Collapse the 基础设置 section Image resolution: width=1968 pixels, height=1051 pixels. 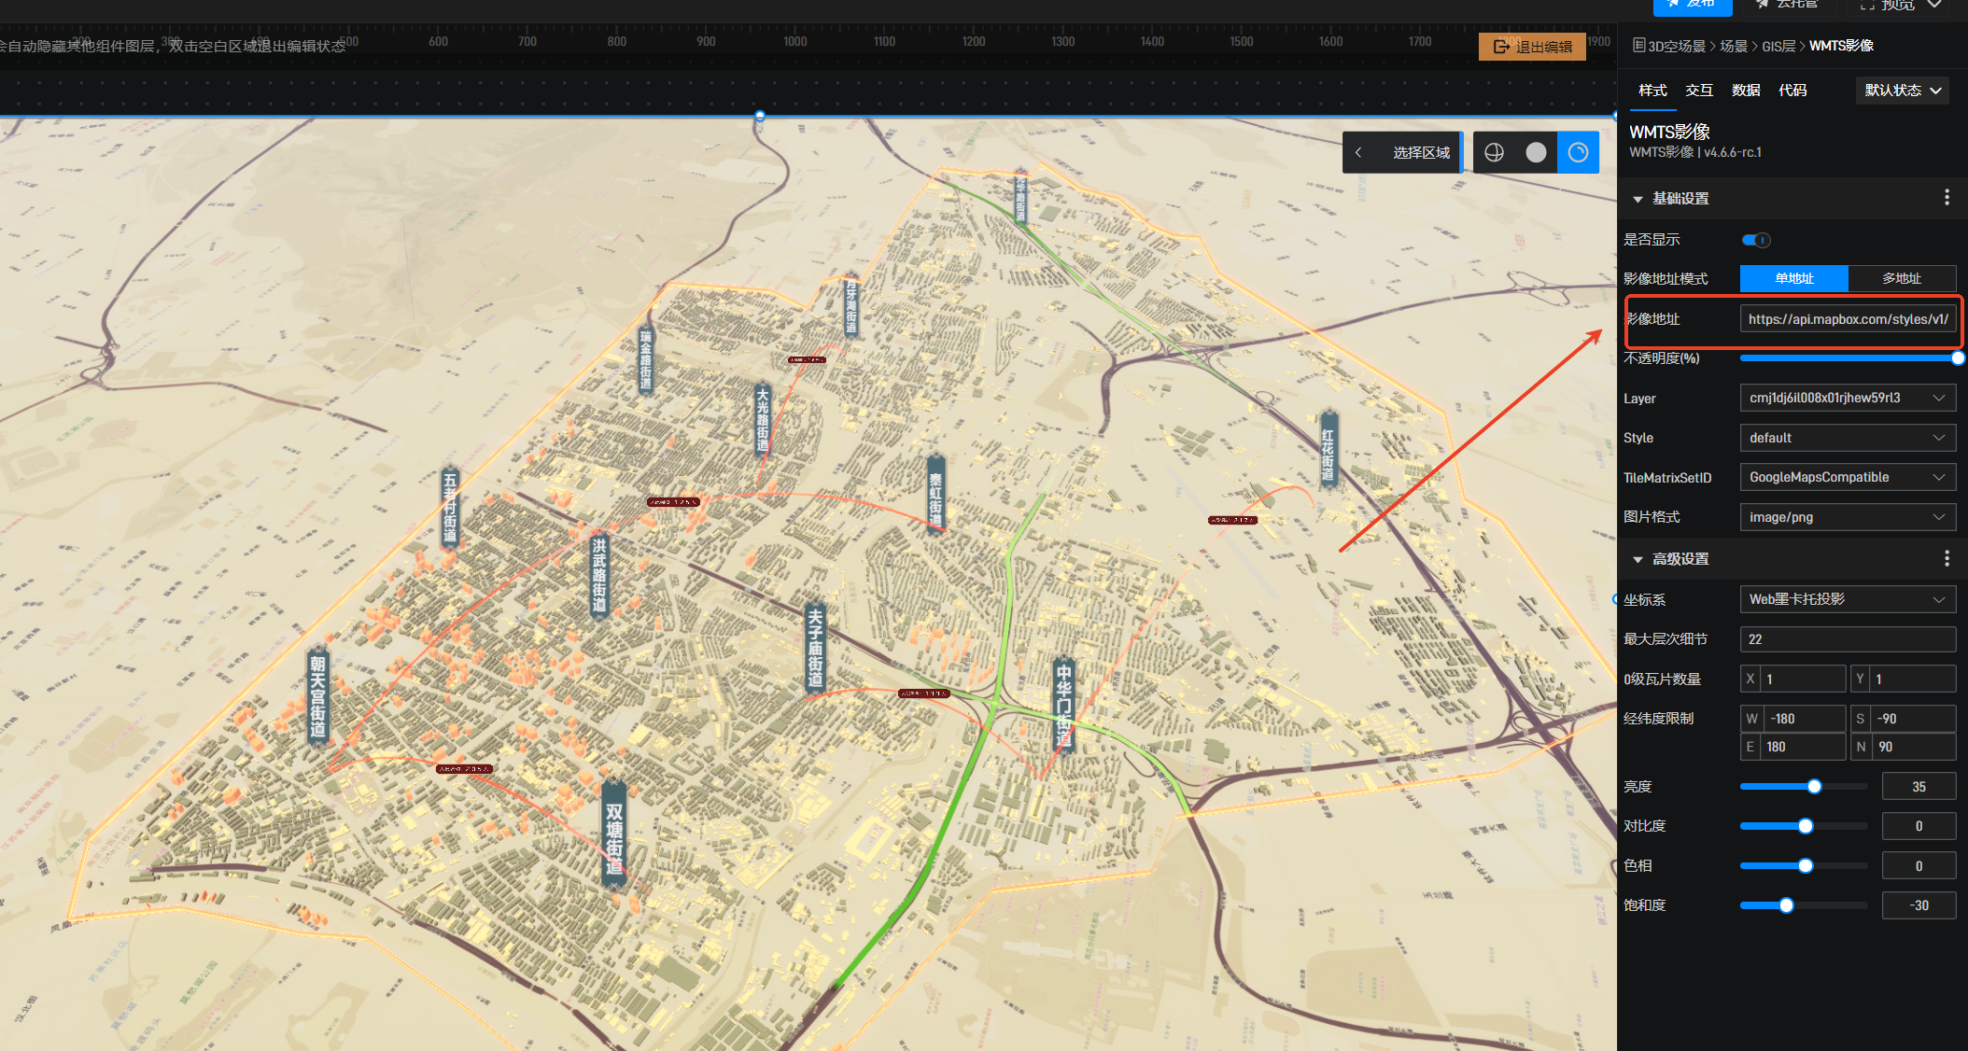coord(1638,199)
